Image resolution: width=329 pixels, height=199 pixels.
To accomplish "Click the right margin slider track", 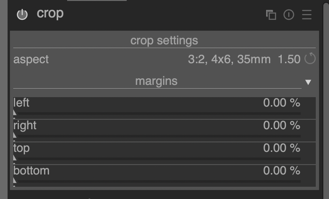I will coord(157,136).
